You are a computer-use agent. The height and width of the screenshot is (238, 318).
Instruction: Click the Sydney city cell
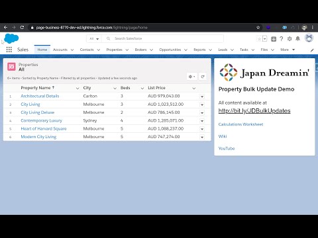pyautogui.click(x=90, y=120)
